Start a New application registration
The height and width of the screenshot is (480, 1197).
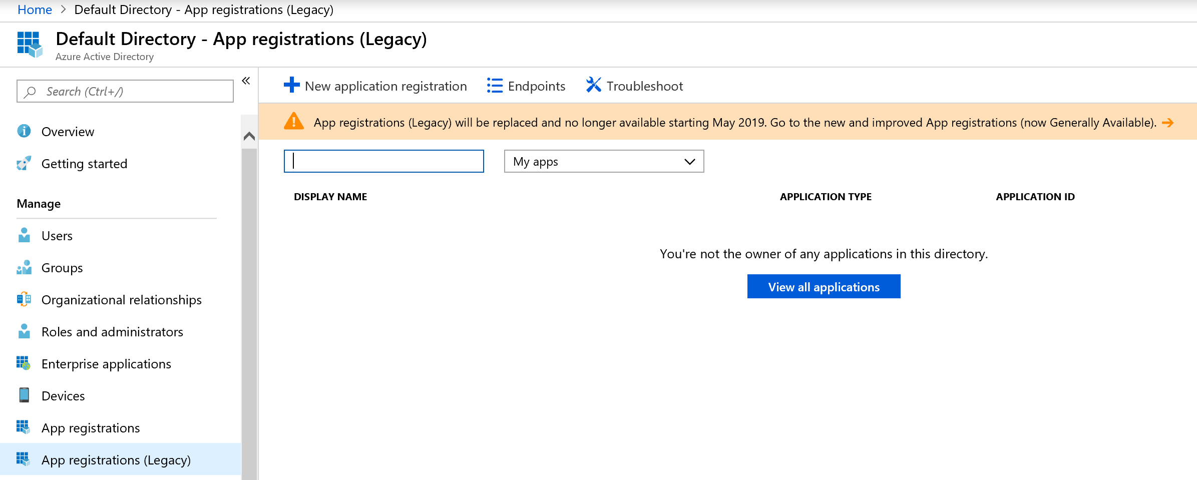[375, 86]
